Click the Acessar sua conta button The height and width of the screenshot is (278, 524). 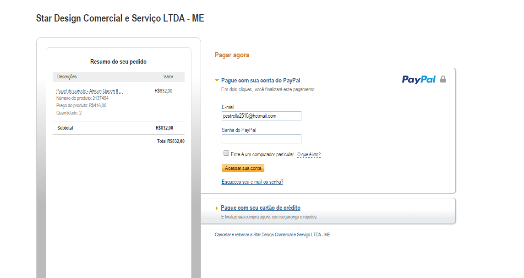click(x=243, y=168)
